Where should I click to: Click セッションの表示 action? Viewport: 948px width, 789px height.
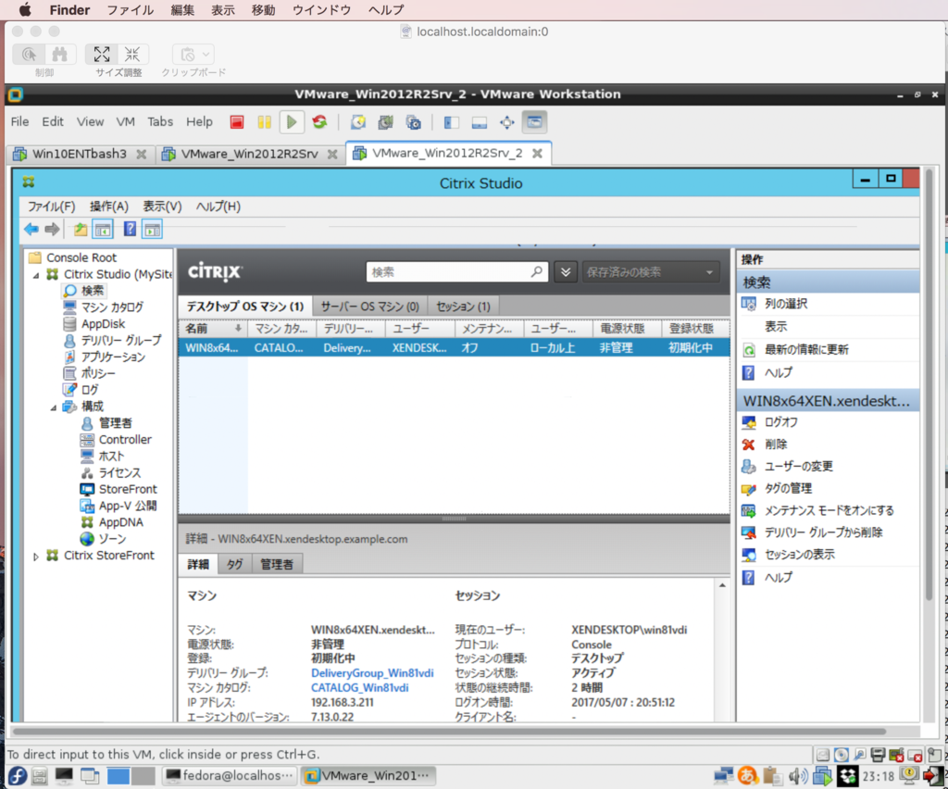799,555
